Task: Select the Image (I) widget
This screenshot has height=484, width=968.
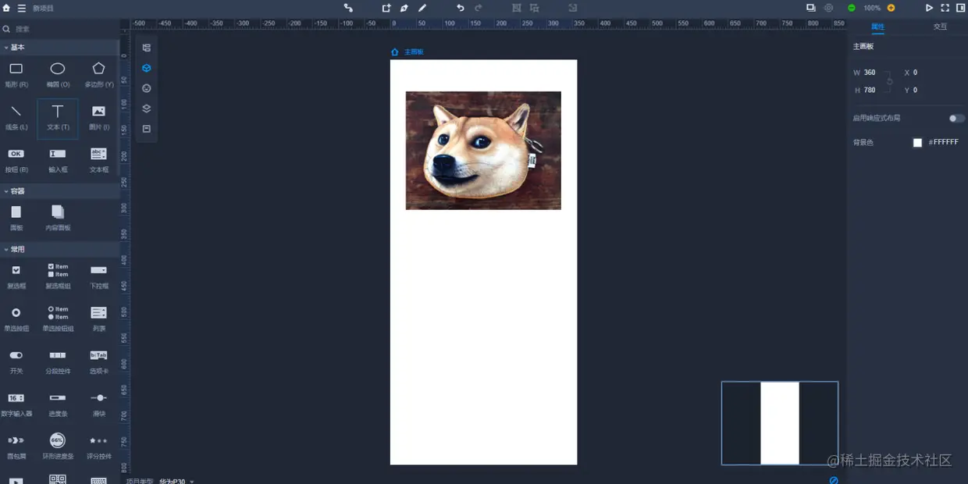Action: [98, 117]
